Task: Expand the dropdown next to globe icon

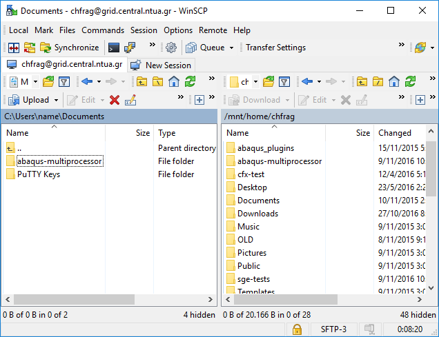Action: click(432, 48)
